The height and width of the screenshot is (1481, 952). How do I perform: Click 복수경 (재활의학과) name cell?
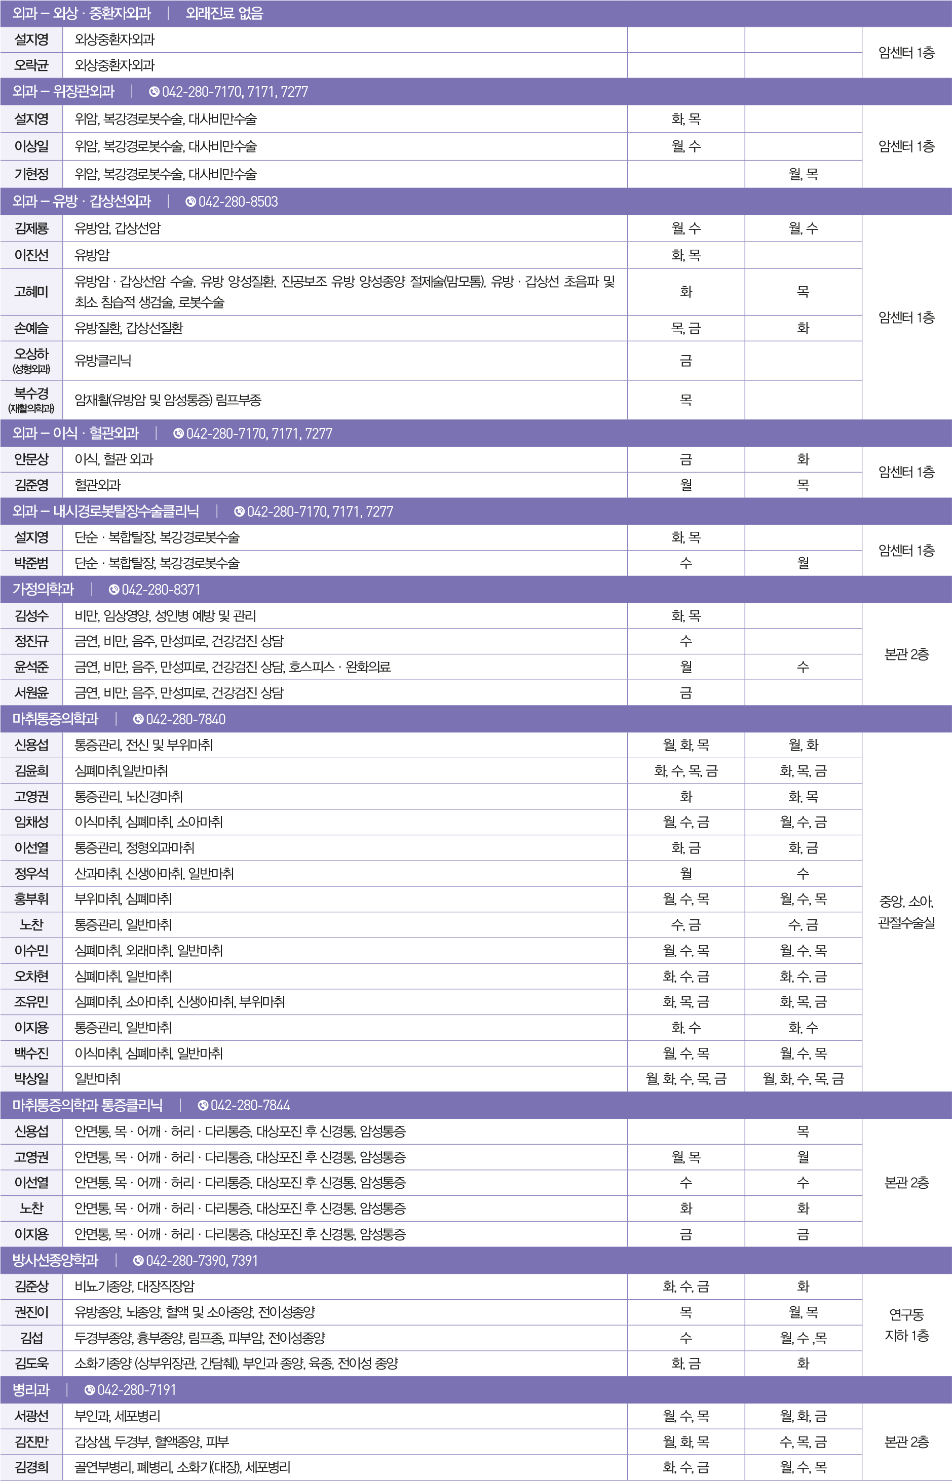click(x=31, y=400)
